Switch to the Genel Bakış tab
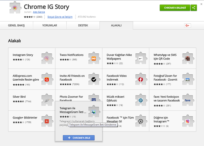The width and height of the screenshot is (204, 146). pos(17,25)
